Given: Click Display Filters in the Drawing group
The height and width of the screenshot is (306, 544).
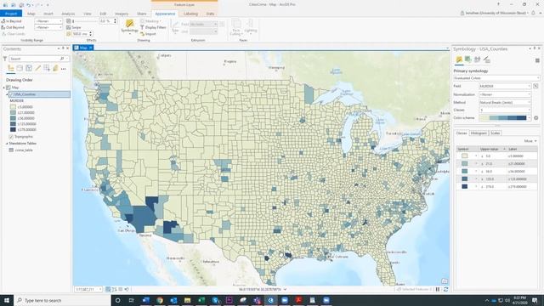Looking at the screenshot, I should 153,27.
